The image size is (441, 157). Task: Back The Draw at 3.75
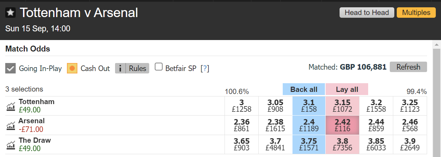pos(309,144)
